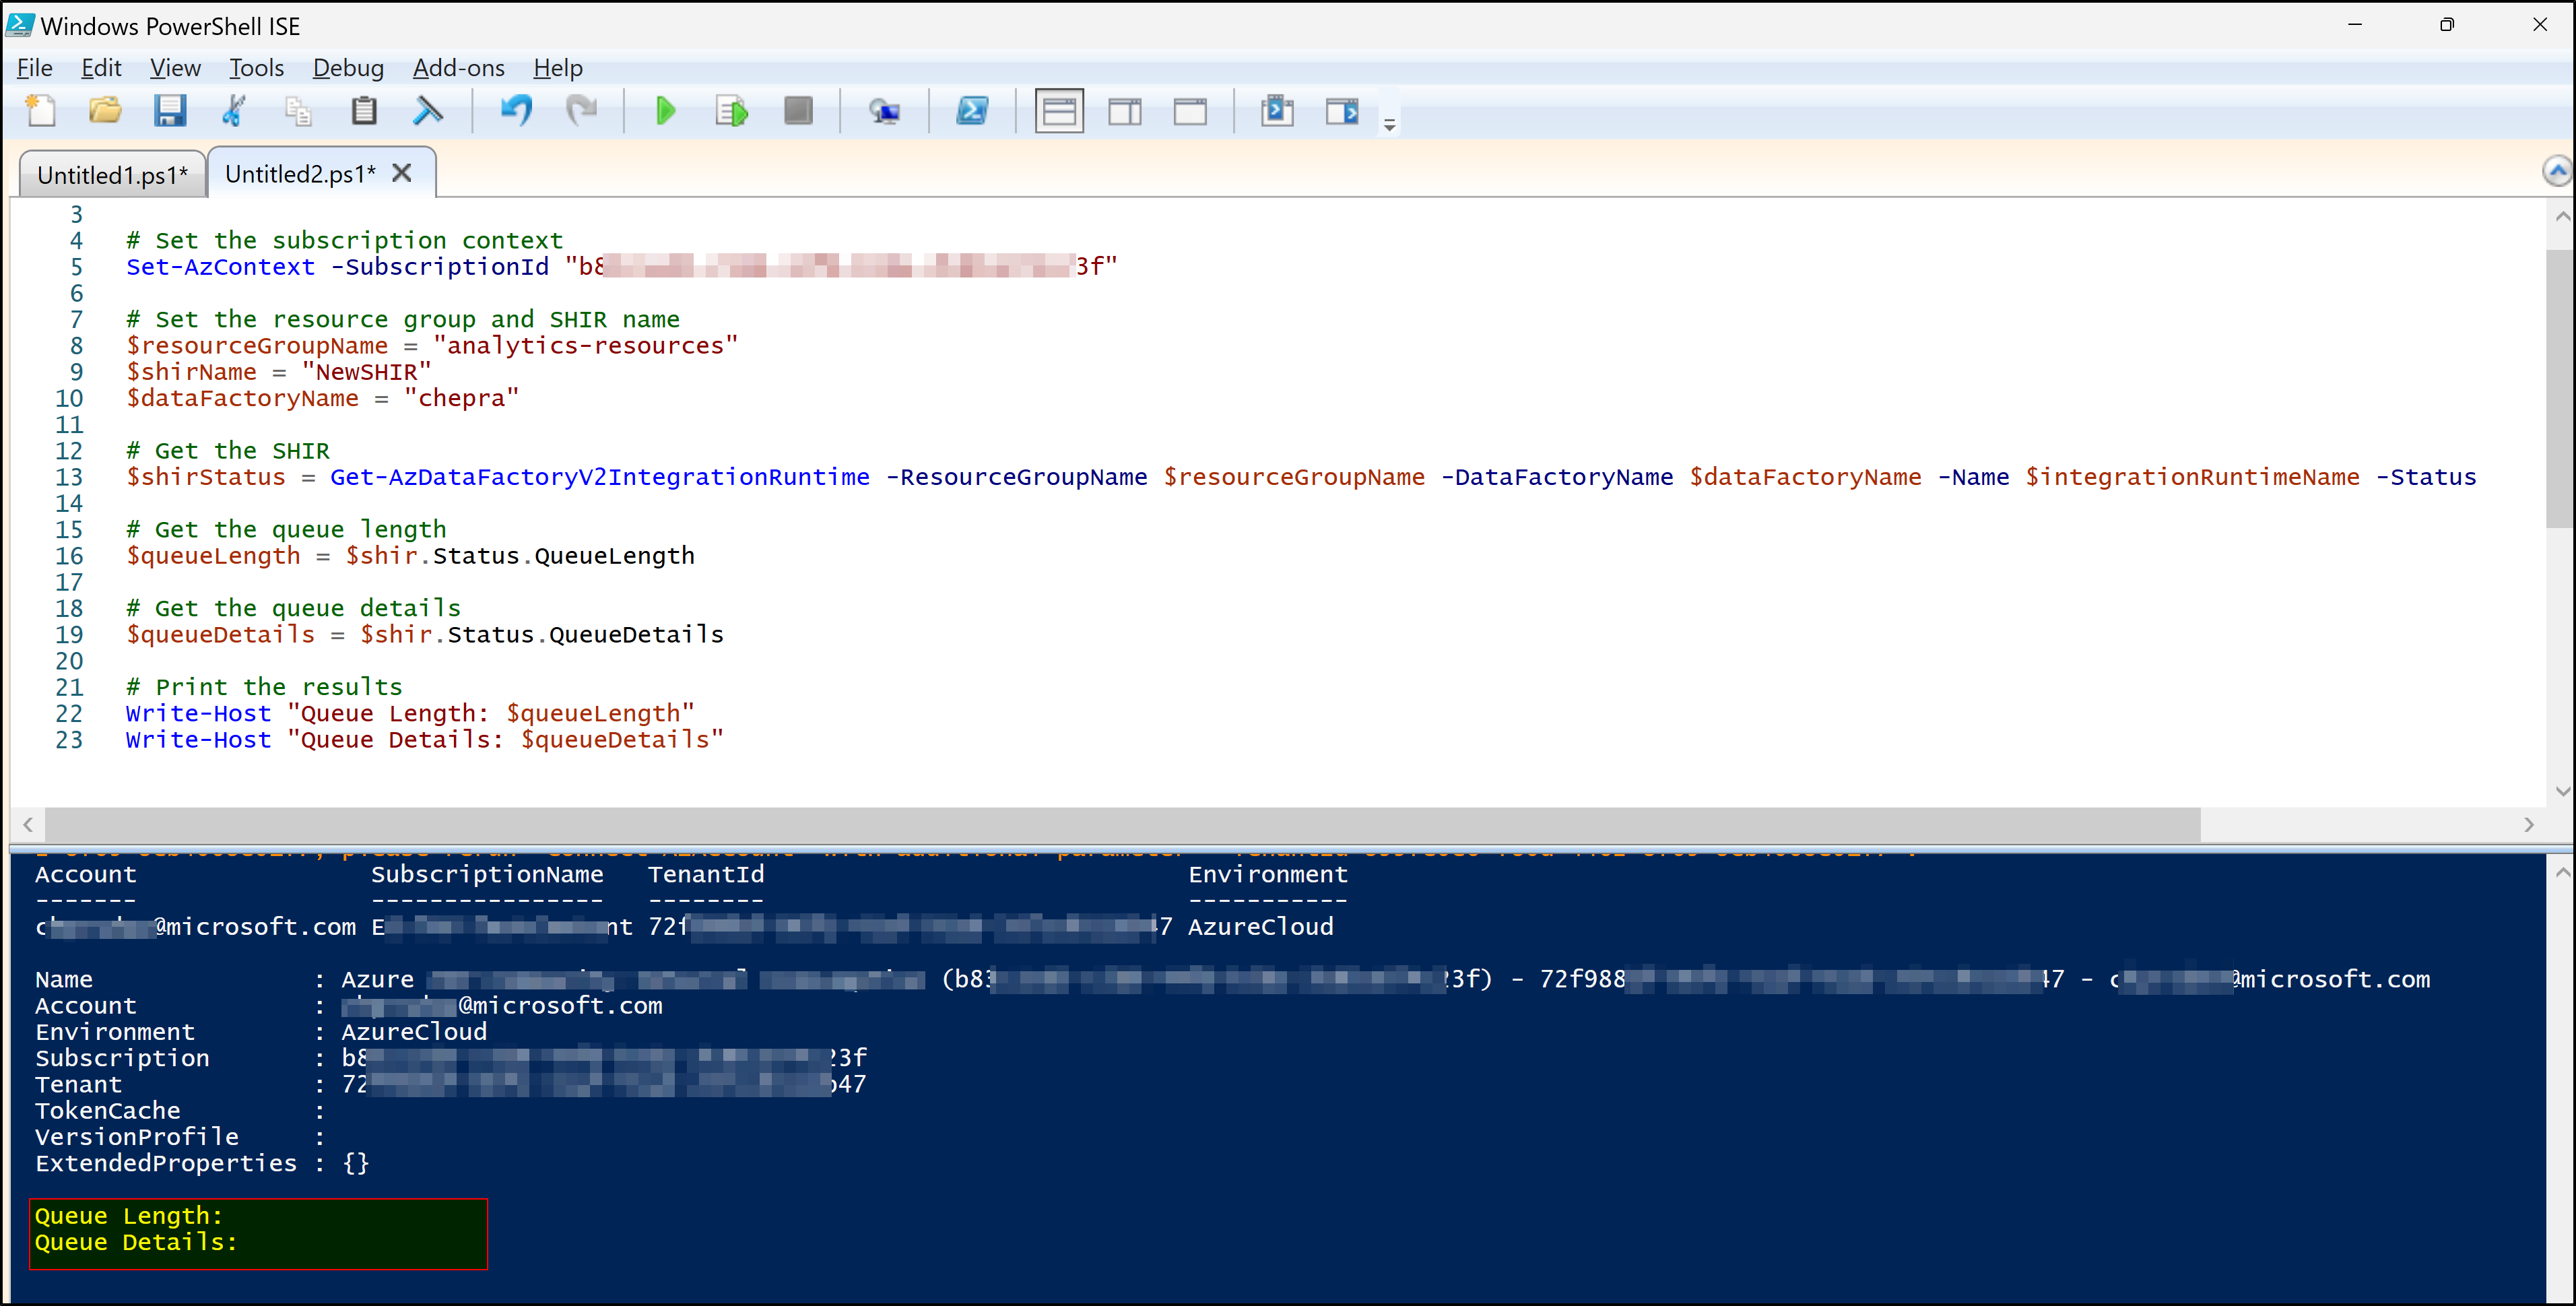
Task: Show the Command window icon
Action: pos(1277,110)
